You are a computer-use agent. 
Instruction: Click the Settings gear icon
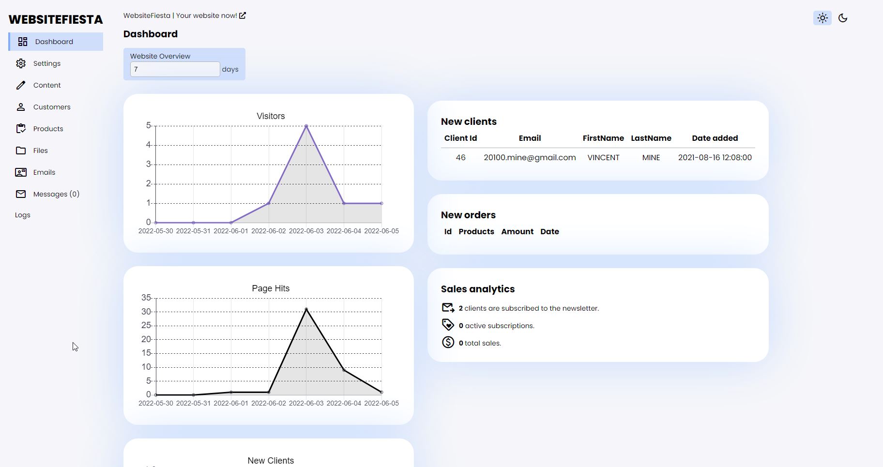(21, 63)
